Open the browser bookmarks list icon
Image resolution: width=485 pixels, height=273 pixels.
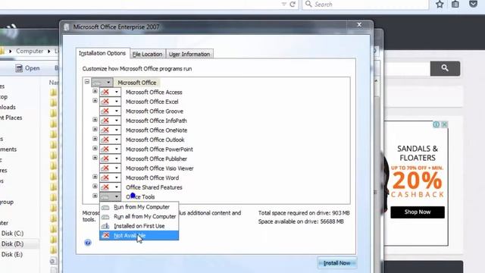[x=455, y=5]
